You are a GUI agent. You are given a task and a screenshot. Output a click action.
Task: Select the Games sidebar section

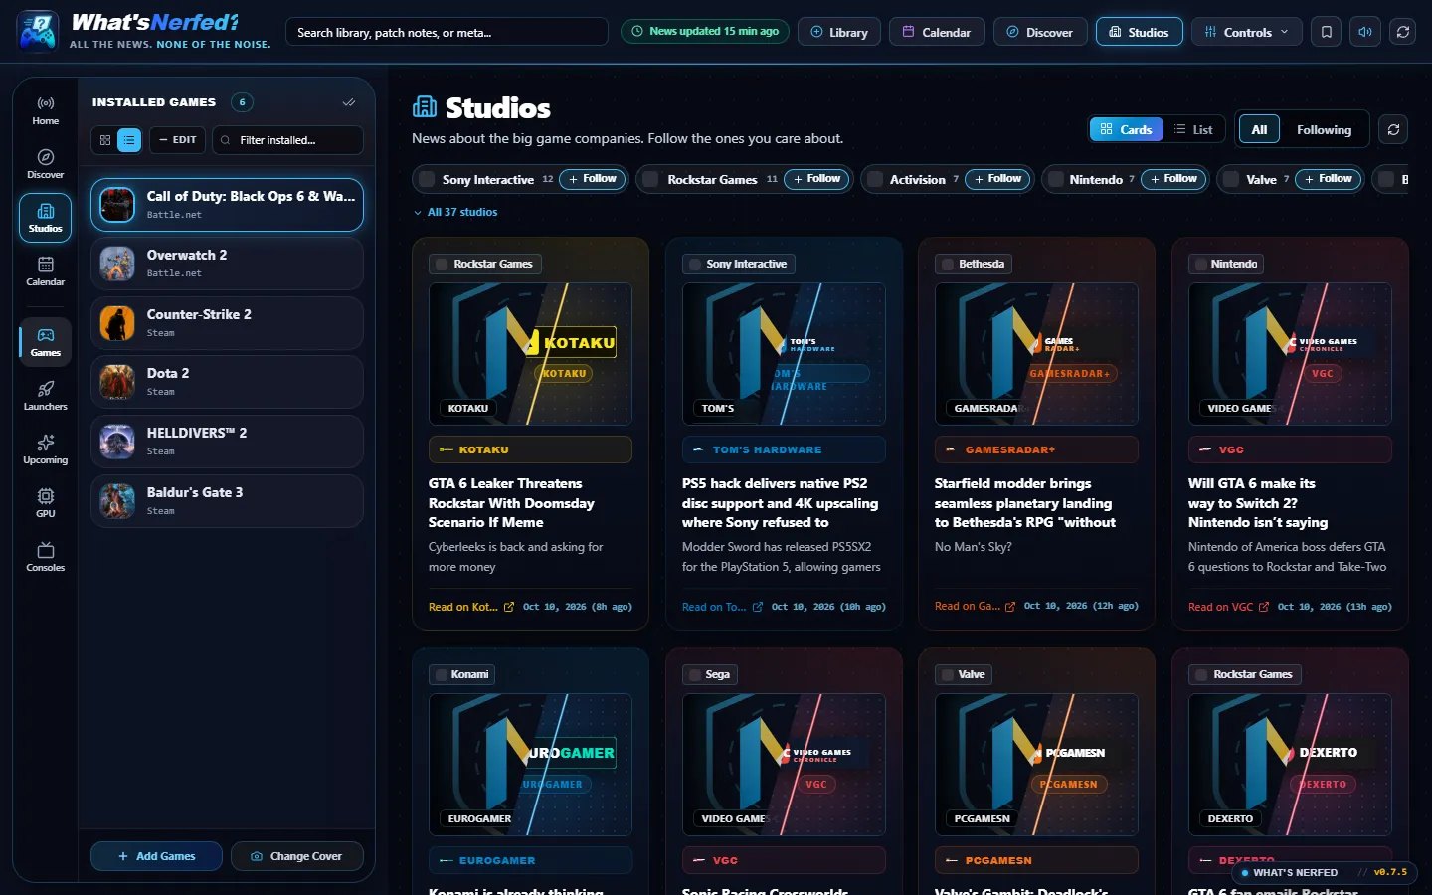(x=45, y=342)
